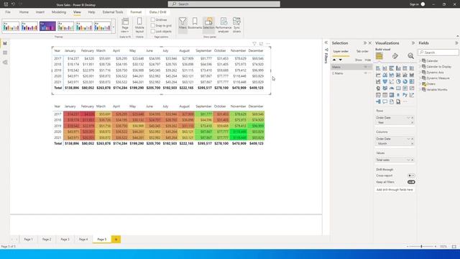460x259 pixels.
Task: Collapse the Visualizations pane with chevrons
Action: pyautogui.click(x=413, y=43)
